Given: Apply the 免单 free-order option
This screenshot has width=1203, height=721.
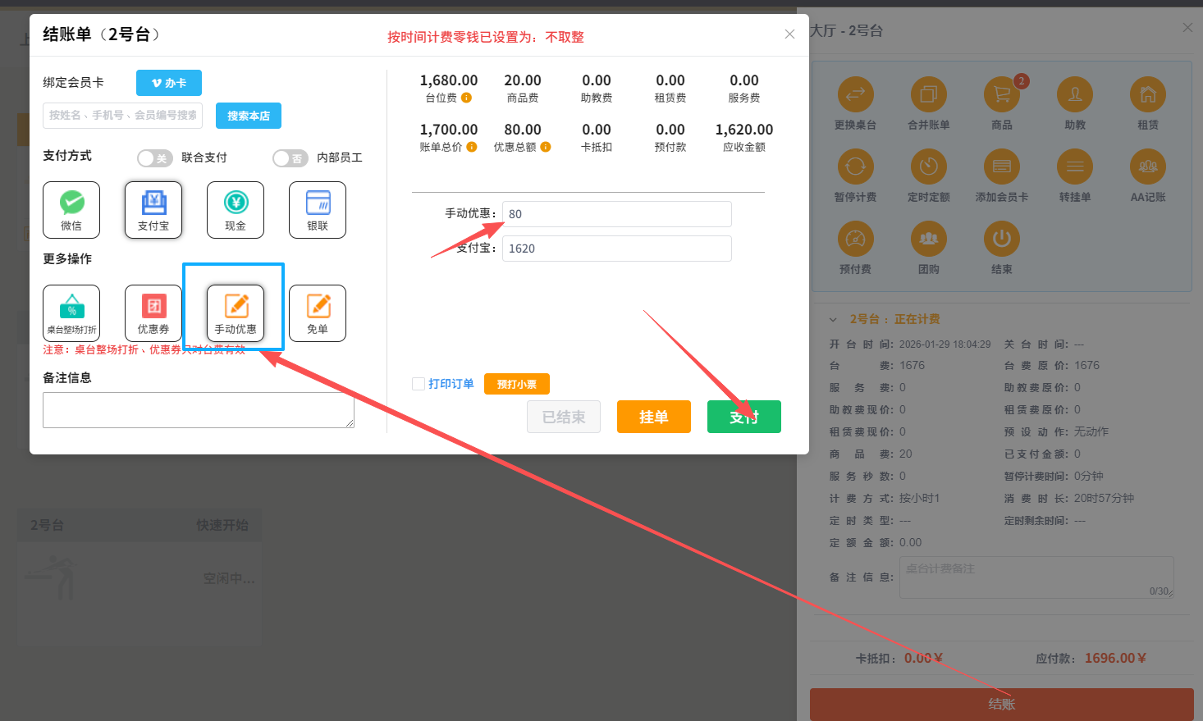Looking at the screenshot, I should (x=318, y=313).
